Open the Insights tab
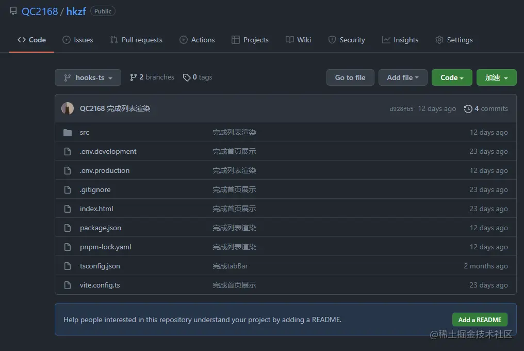The height and width of the screenshot is (351, 524). tap(400, 40)
